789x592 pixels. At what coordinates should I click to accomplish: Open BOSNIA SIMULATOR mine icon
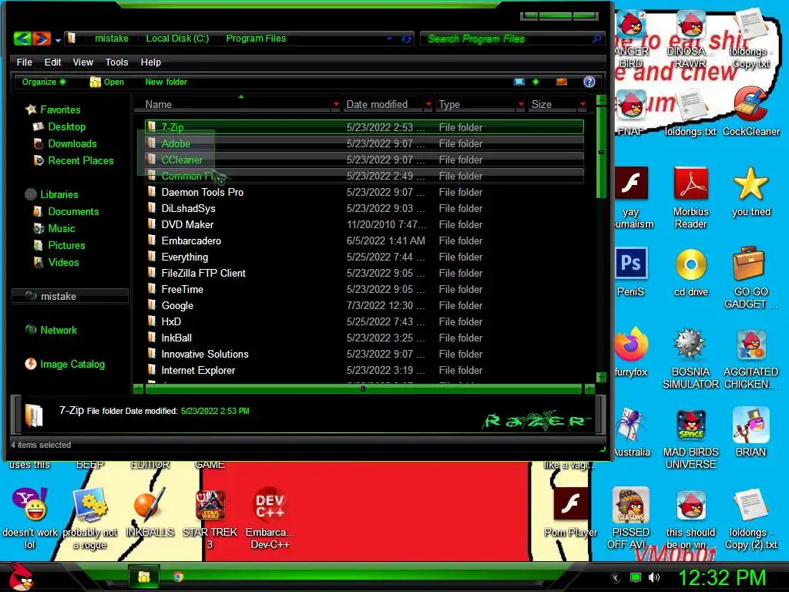(691, 358)
